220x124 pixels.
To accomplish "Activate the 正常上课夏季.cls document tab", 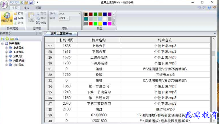I will click(x=61, y=34).
